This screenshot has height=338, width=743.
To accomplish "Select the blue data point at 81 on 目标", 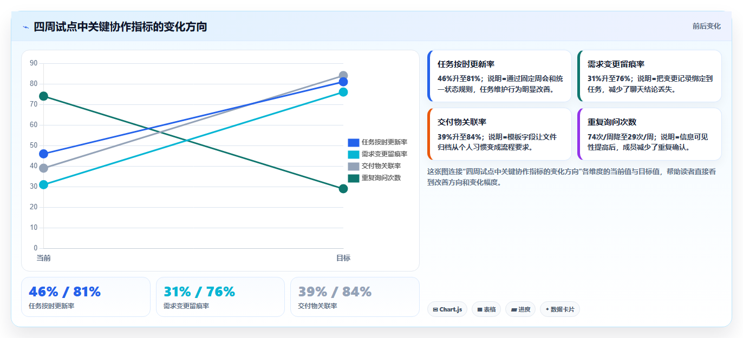I will coord(343,82).
